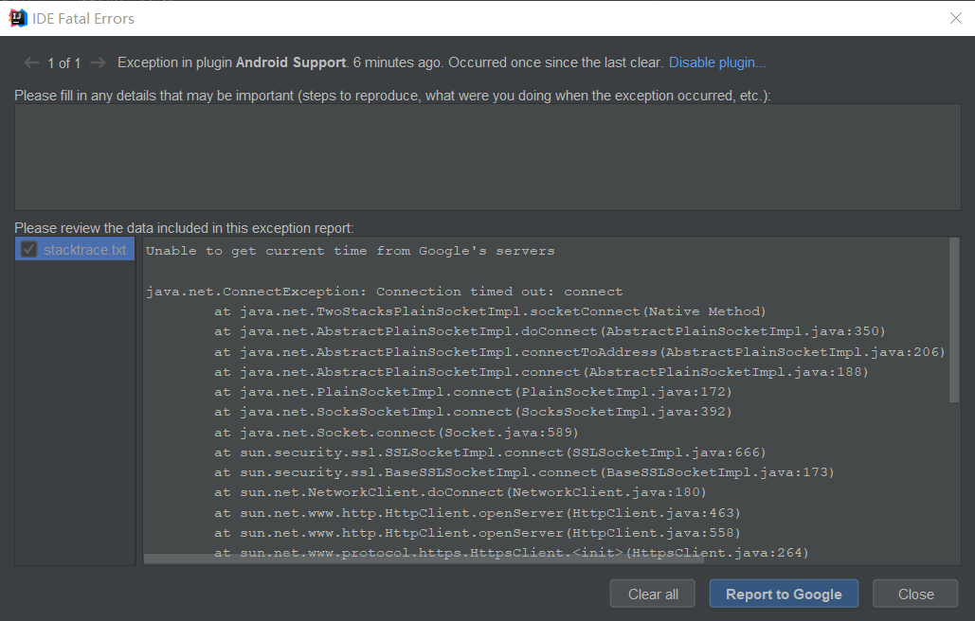Image resolution: width=975 pixels, height=621 pixels.
Task: Close the IDE Fatal Errors dialog
Action: tap(956, 18)
